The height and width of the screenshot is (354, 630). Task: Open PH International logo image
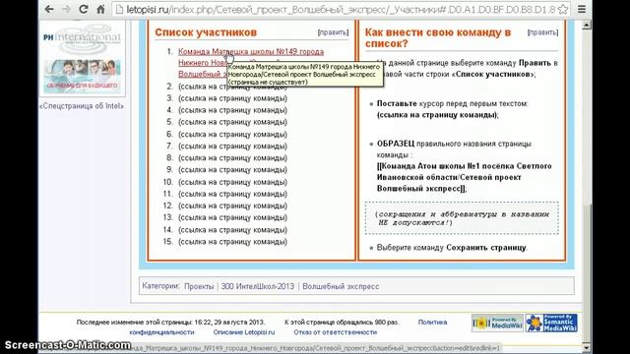click(83, 38)
